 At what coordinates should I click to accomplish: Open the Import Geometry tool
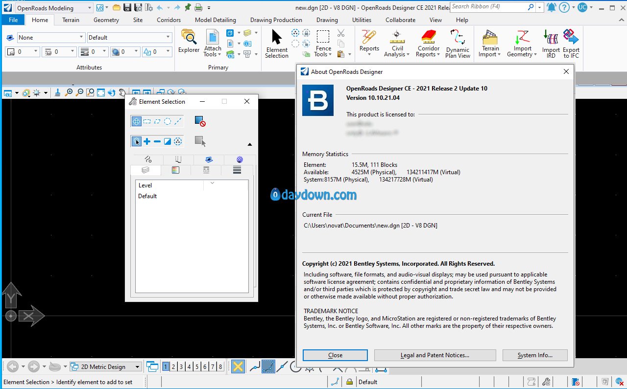point(522,44)
